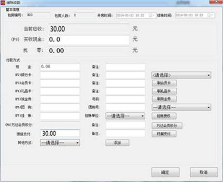Screen dimensions: 223x182
Task: Cancel with the 取消 button
Action: (204, 172)
